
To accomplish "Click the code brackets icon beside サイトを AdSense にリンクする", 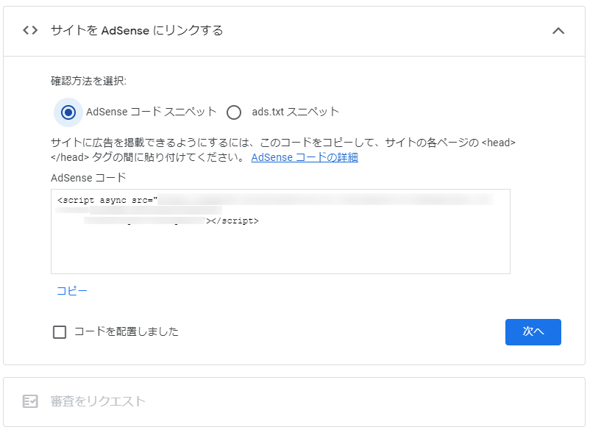I will [x=30, y=30].
